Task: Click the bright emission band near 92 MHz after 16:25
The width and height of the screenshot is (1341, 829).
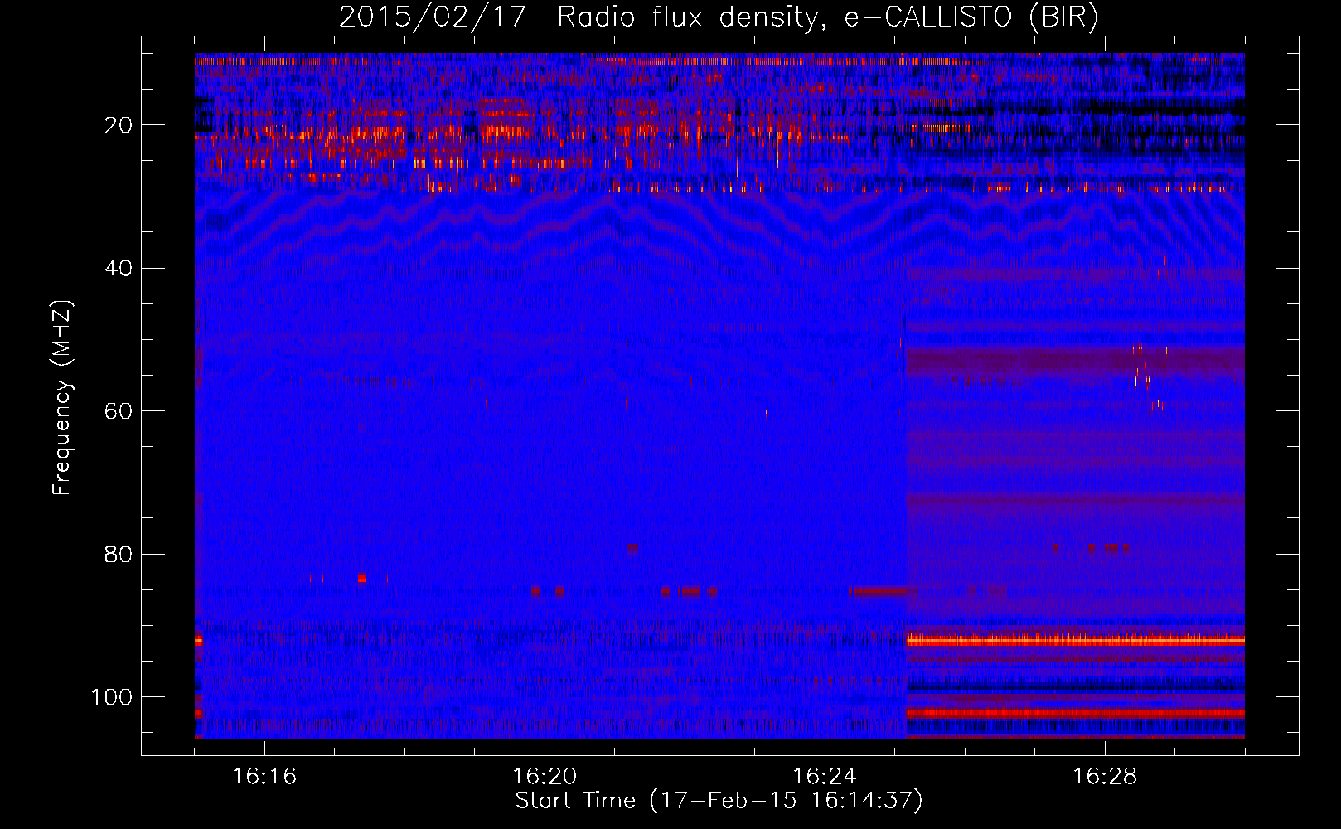Action: [x=1075, y=640]
